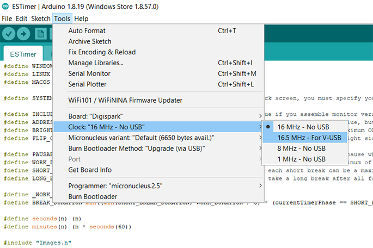373x248 pixels.
Task: Open the Sketch menu
Action: point(41,18)
